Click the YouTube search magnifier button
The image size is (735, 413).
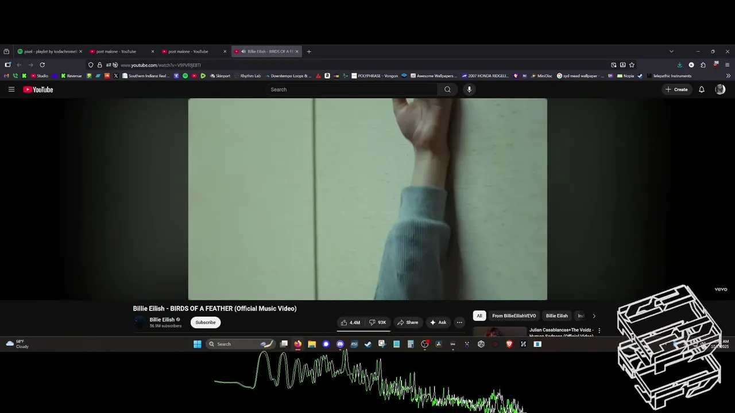click(x=447, y=89)
